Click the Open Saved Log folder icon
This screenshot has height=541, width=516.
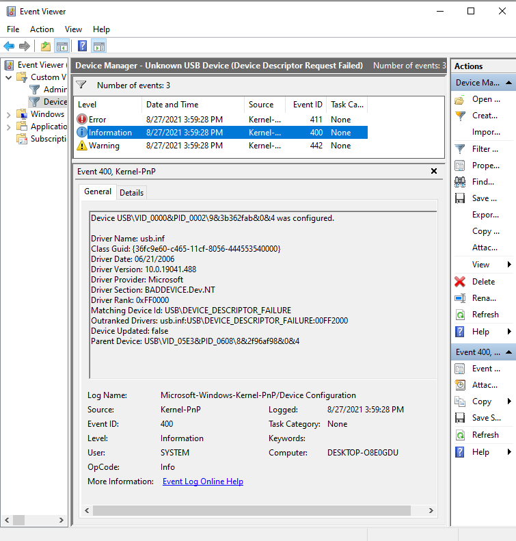459,100
